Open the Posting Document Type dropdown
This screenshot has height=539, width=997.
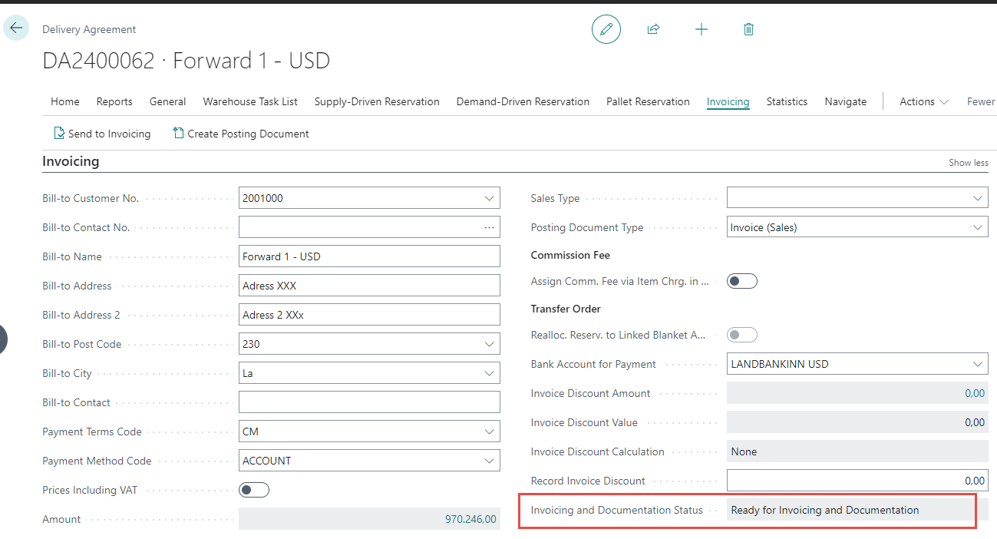(x=977, y=227)
